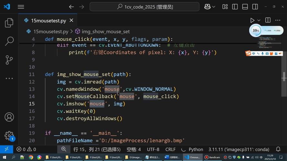The width and height of the screenshot is (287, 161).
Task: Show errors and warnings in the Problems panel
Action: coord(26,149)
